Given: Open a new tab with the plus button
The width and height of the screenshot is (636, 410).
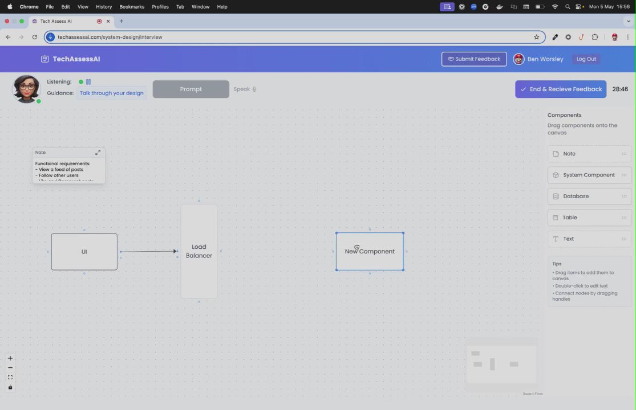Looking at the screenshot, I should [121, 21].
